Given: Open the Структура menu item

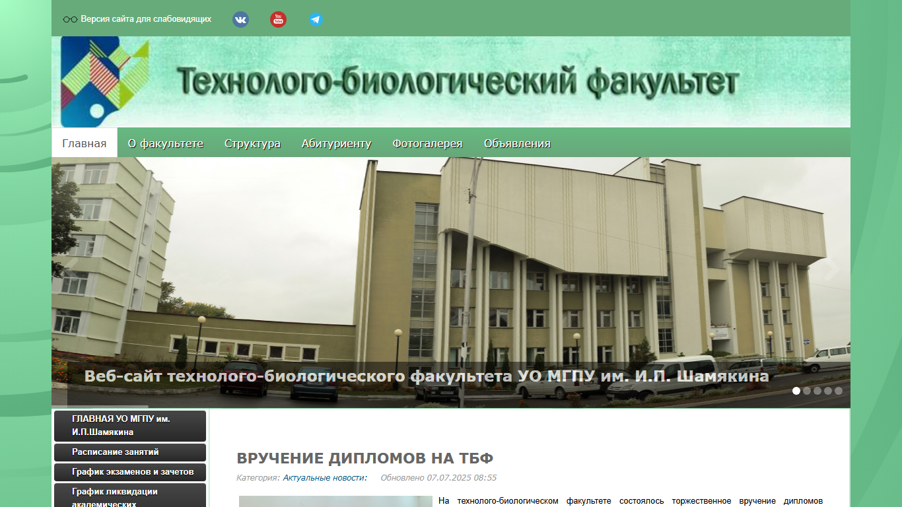Looking at the screenshot, I should [252, 143].
